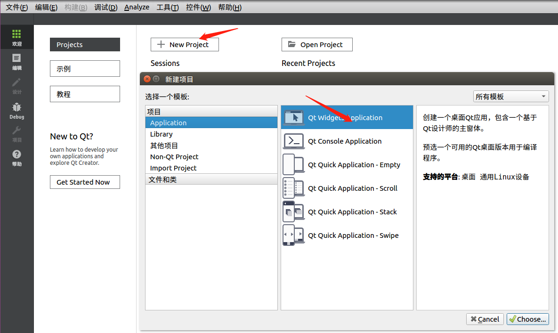Image resolution: width=558 pixels, height=333 pixels.
Task: Select Import Project category
Action: [x=211, y=168]
